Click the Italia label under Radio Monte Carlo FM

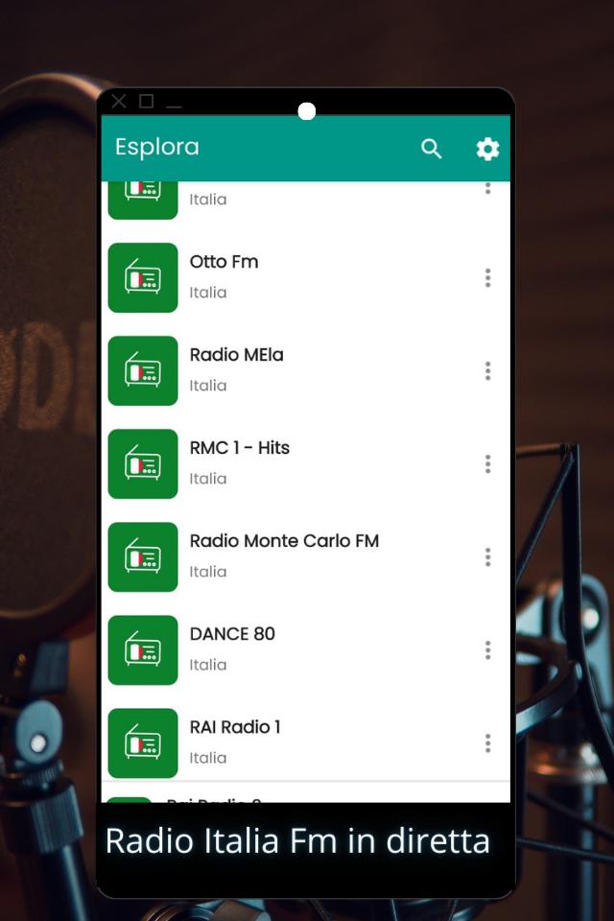[x=207, y=572]
